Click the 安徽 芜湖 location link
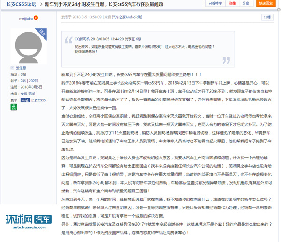 (x=28, y=93)
